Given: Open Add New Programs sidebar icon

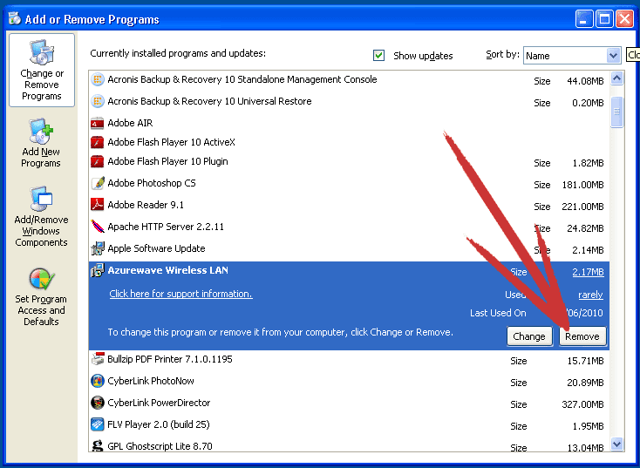Looking at the screenshot, I should [41, 132].
